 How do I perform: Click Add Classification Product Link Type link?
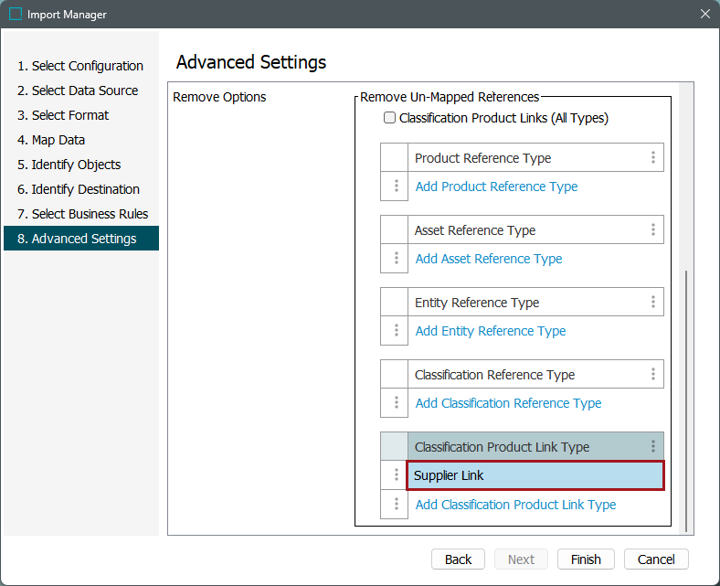(x=515, y=505)
